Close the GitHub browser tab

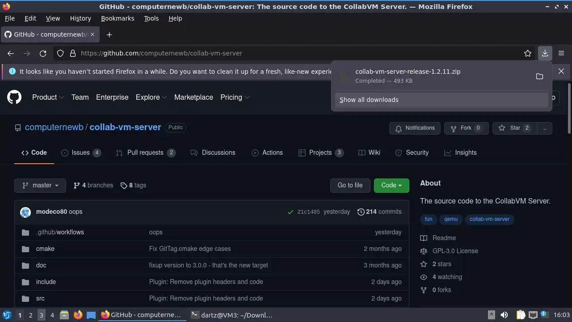coord(93,34)
